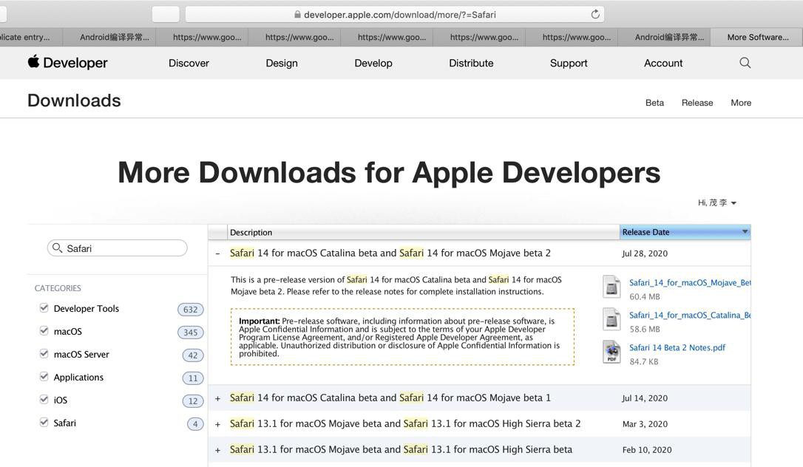
Task: Open the Develop menu
Action: [x=373, y=63]
